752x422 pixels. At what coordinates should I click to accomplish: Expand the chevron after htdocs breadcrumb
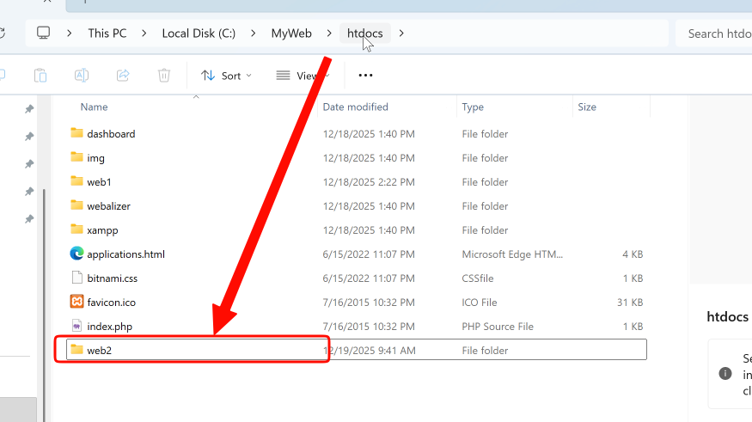click(x=401, y=34)
